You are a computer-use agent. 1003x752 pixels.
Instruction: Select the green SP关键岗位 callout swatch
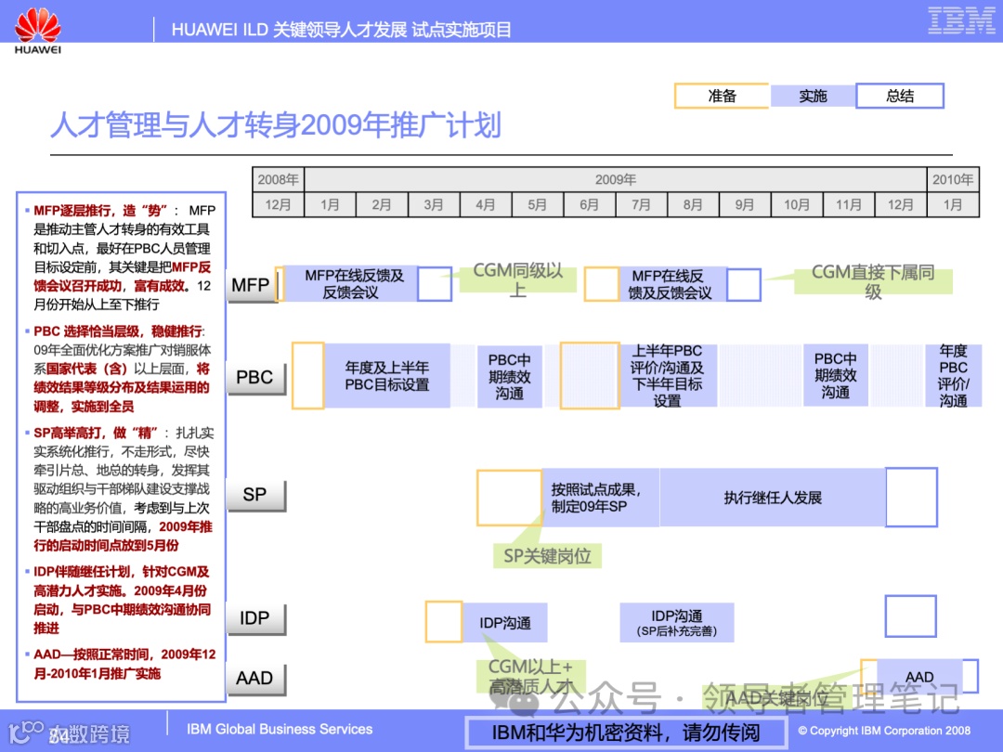click(x=548, y=557)
